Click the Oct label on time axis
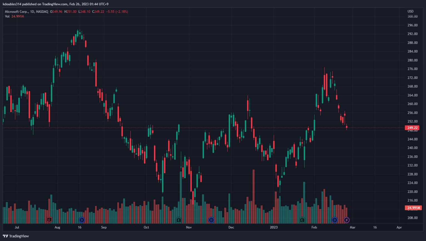This screenshot has width=426, height=241. click(146, 227)
